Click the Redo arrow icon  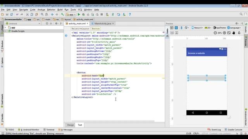22,15
